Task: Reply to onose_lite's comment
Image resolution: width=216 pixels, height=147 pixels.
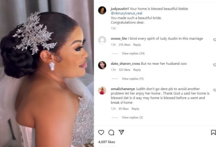Action: 137,45
